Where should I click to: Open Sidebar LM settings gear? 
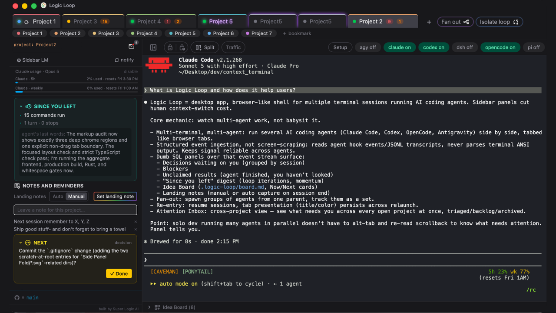click(x=19, y=60)
